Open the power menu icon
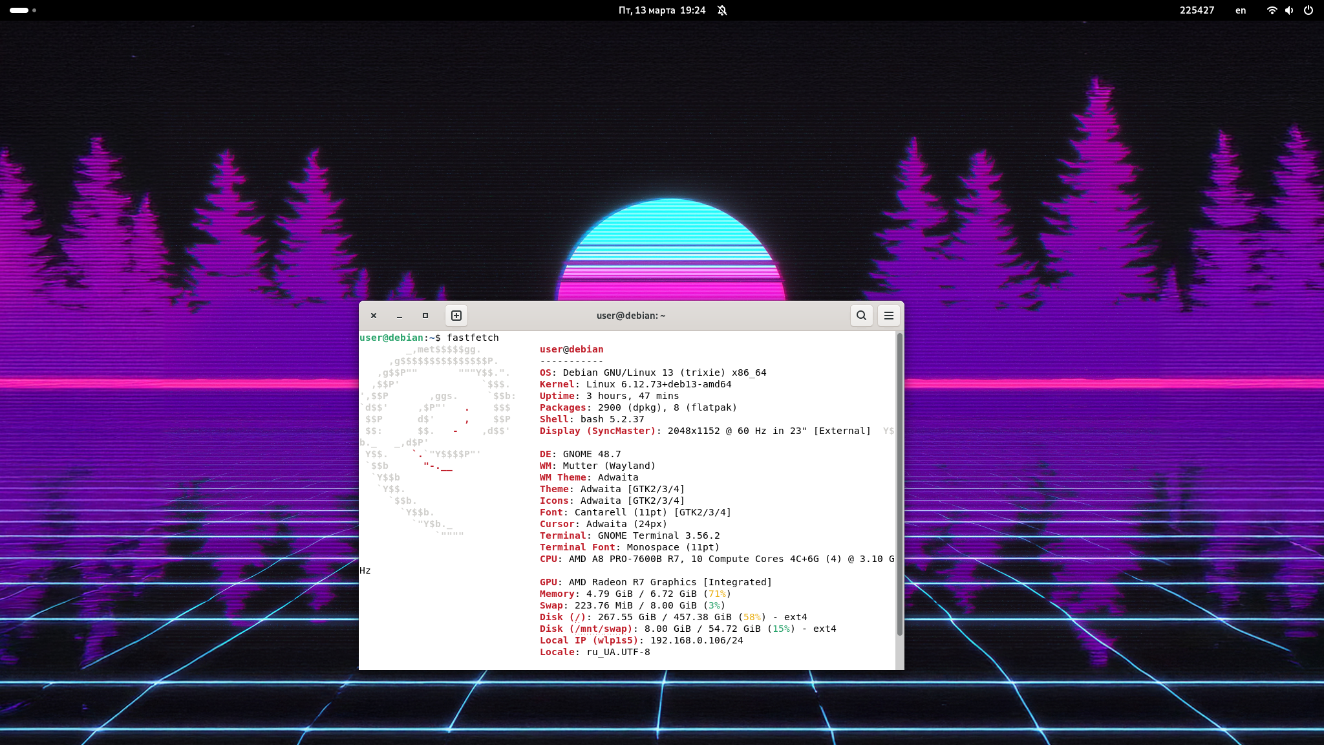This screenshot has width=1324, height=745. pos(1308,10)
